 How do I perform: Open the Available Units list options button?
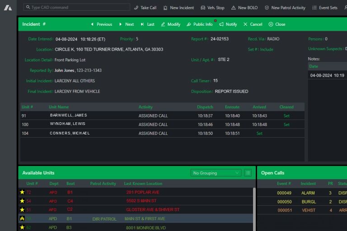click(248, 173)
